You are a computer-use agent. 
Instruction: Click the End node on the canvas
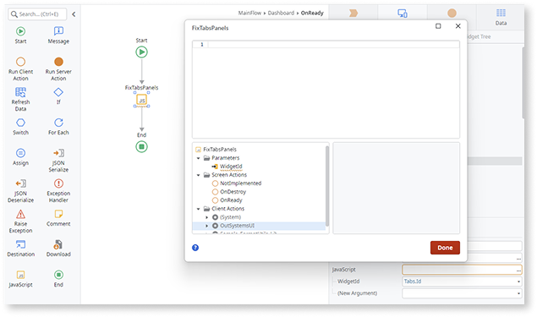(141, 147)
